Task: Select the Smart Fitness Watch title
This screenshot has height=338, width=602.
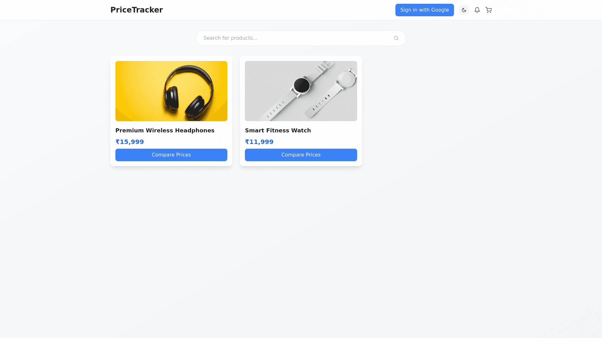Action: [x=278, y=131]
